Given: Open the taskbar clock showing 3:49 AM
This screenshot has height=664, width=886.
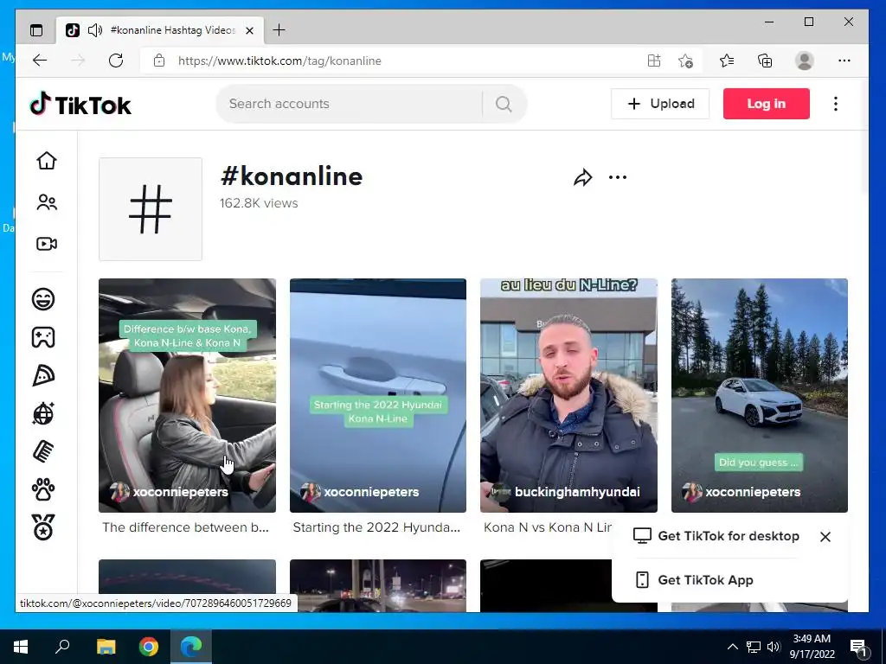Looking at the screenshot, I should [812, 647].
